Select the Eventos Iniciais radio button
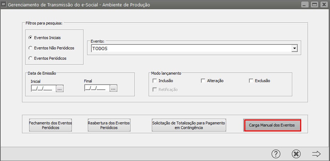Image resolution: width=330 pixels, height=161 pixels. point(31,37)
